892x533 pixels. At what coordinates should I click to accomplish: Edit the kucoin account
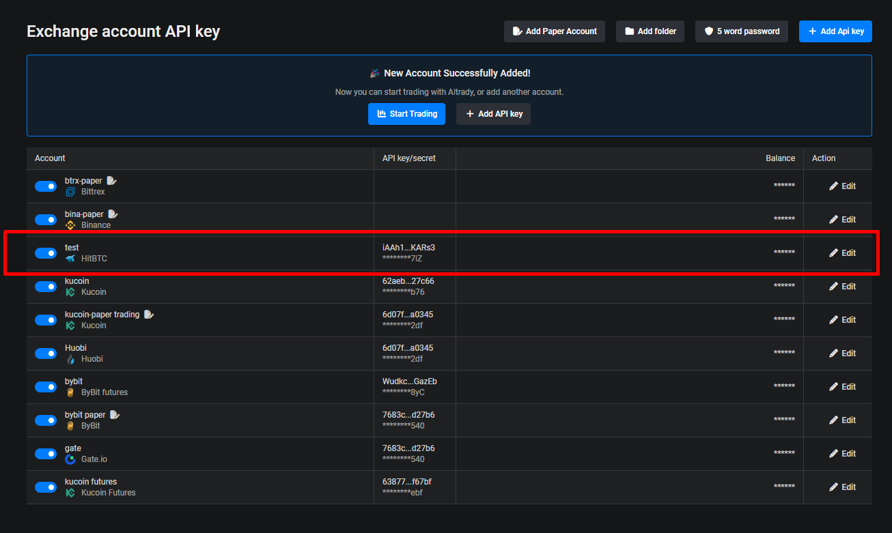842,287
